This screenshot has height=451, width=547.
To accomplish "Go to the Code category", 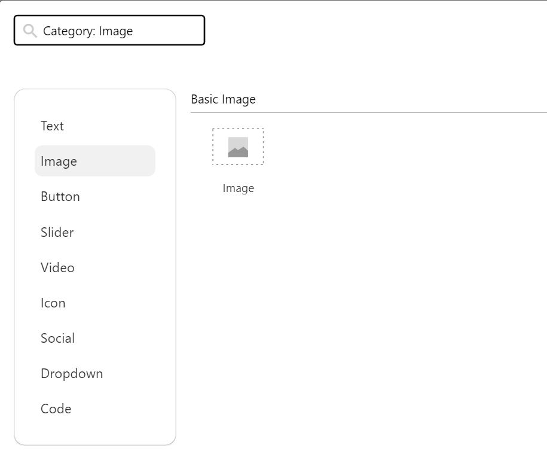I will [56, 409].
